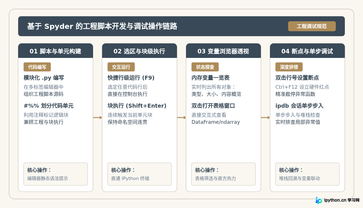363x208 pixels.
Task: Click the line 组织工程脚本源码
Action: (44, 94)
